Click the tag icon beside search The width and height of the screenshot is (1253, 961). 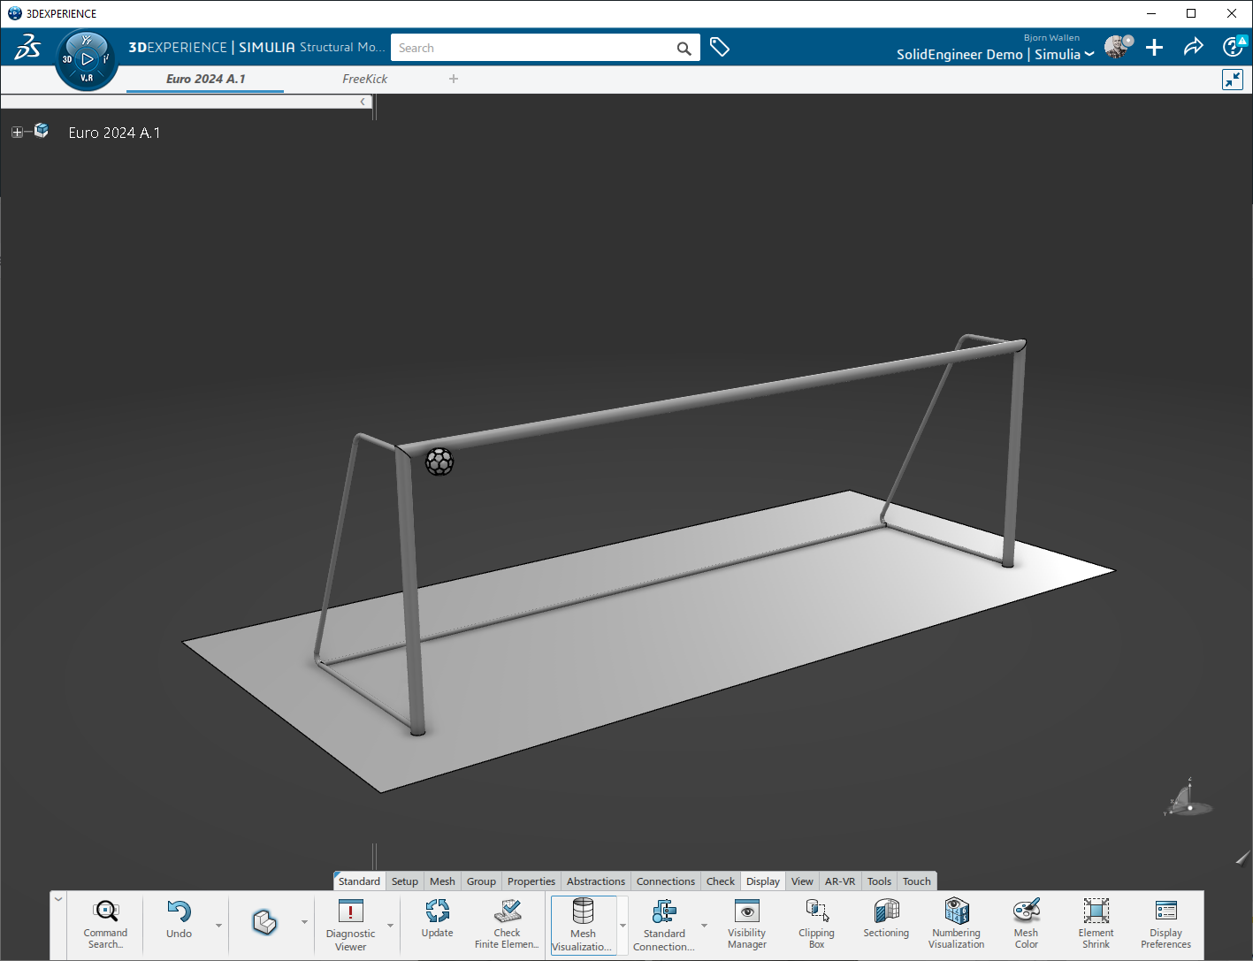[720, 48]
